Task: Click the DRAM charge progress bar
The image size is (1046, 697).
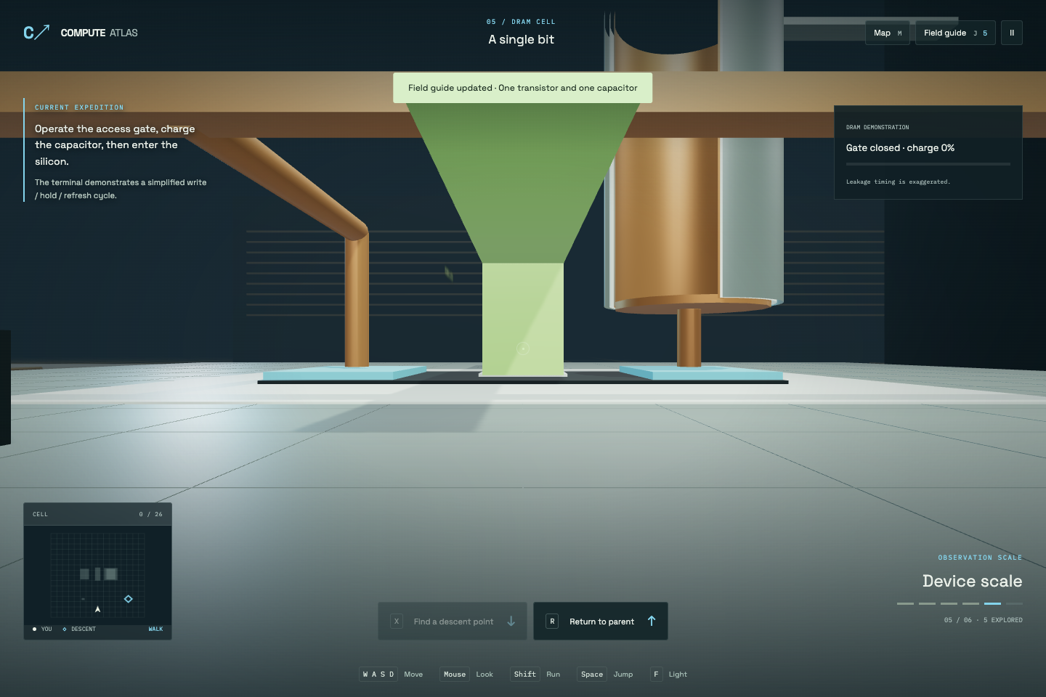Action: (x=928, y=164)
